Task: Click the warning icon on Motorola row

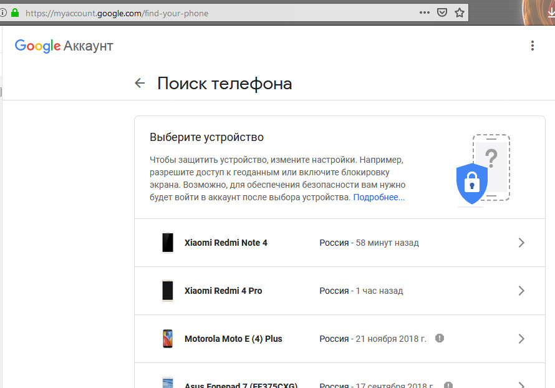Action: click(x=440, y=338)
